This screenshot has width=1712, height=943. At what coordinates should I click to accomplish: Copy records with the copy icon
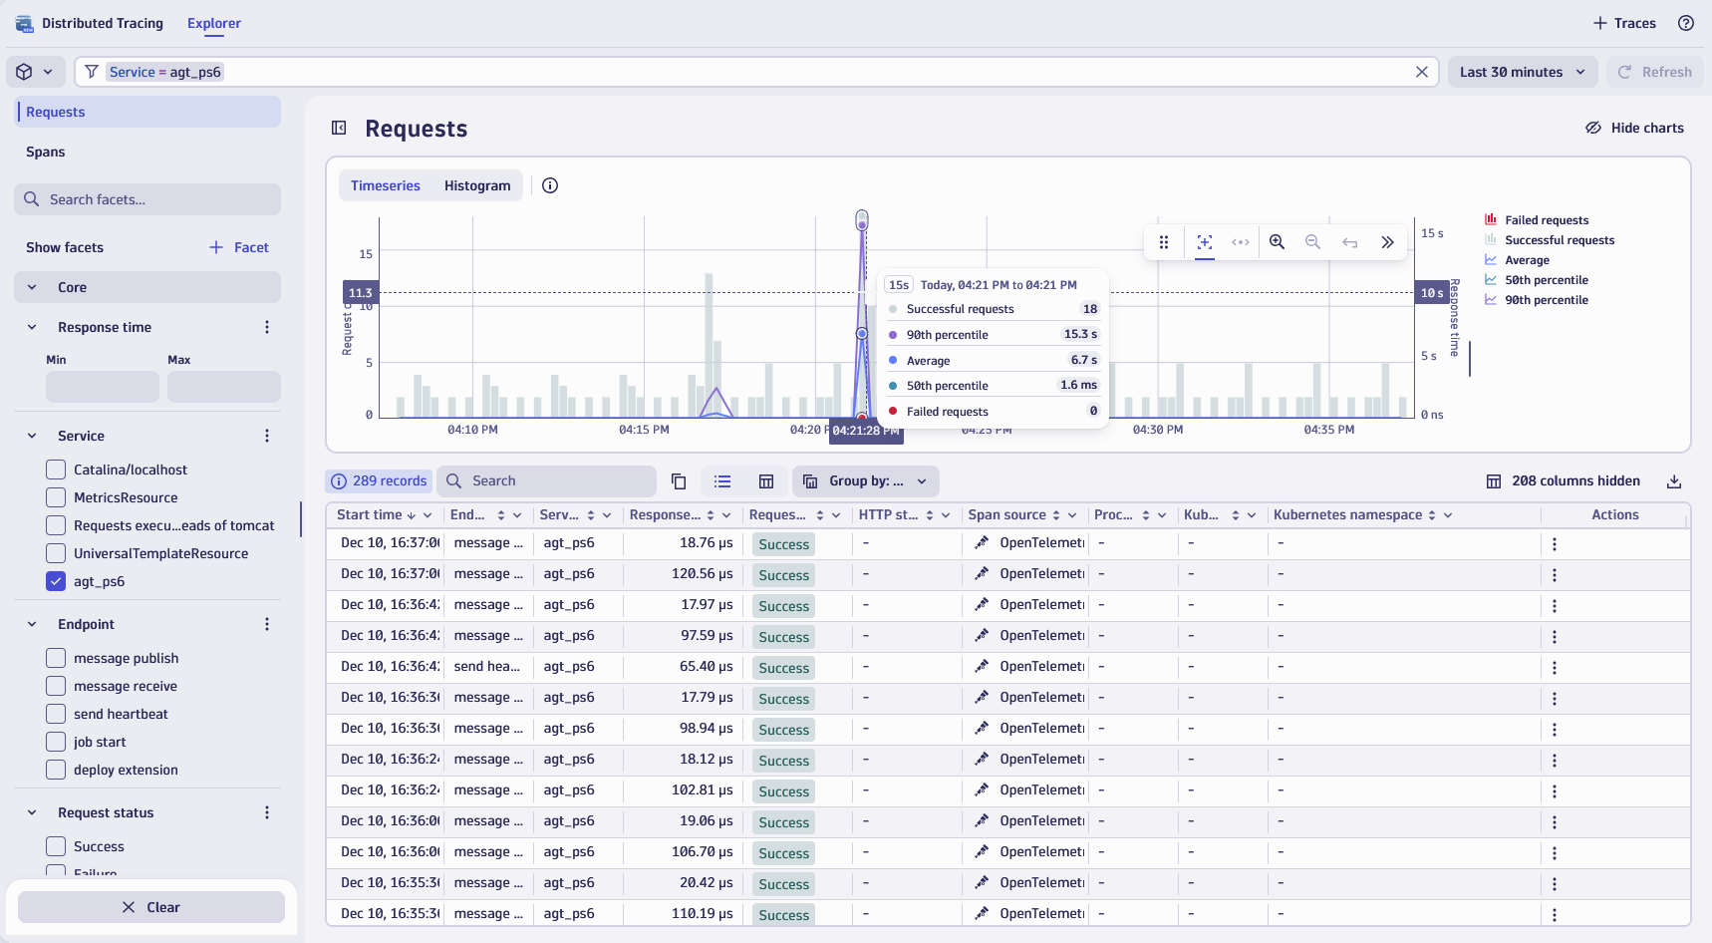click(679, 481)
